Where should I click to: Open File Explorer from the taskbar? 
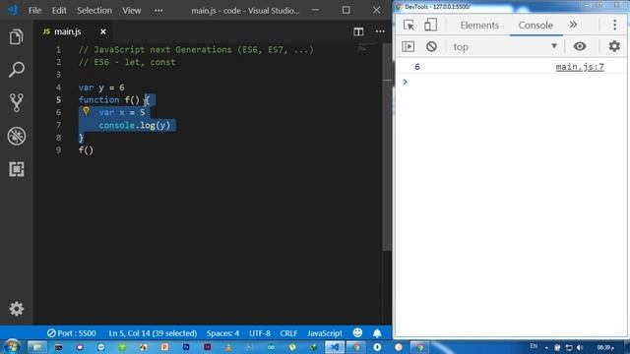pyautogui.click(x=37, y=347)
